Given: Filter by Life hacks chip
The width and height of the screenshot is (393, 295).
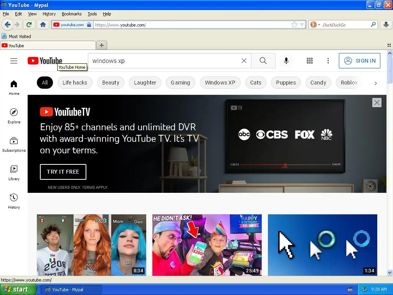Looking at the screenshot, I should click(x=75, y=83).
